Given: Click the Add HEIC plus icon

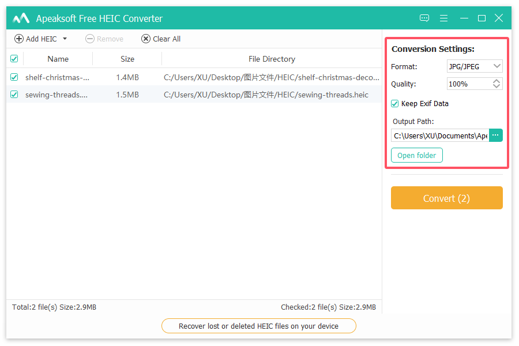Looking at the screenshot, I should click(x=19, y=39).
